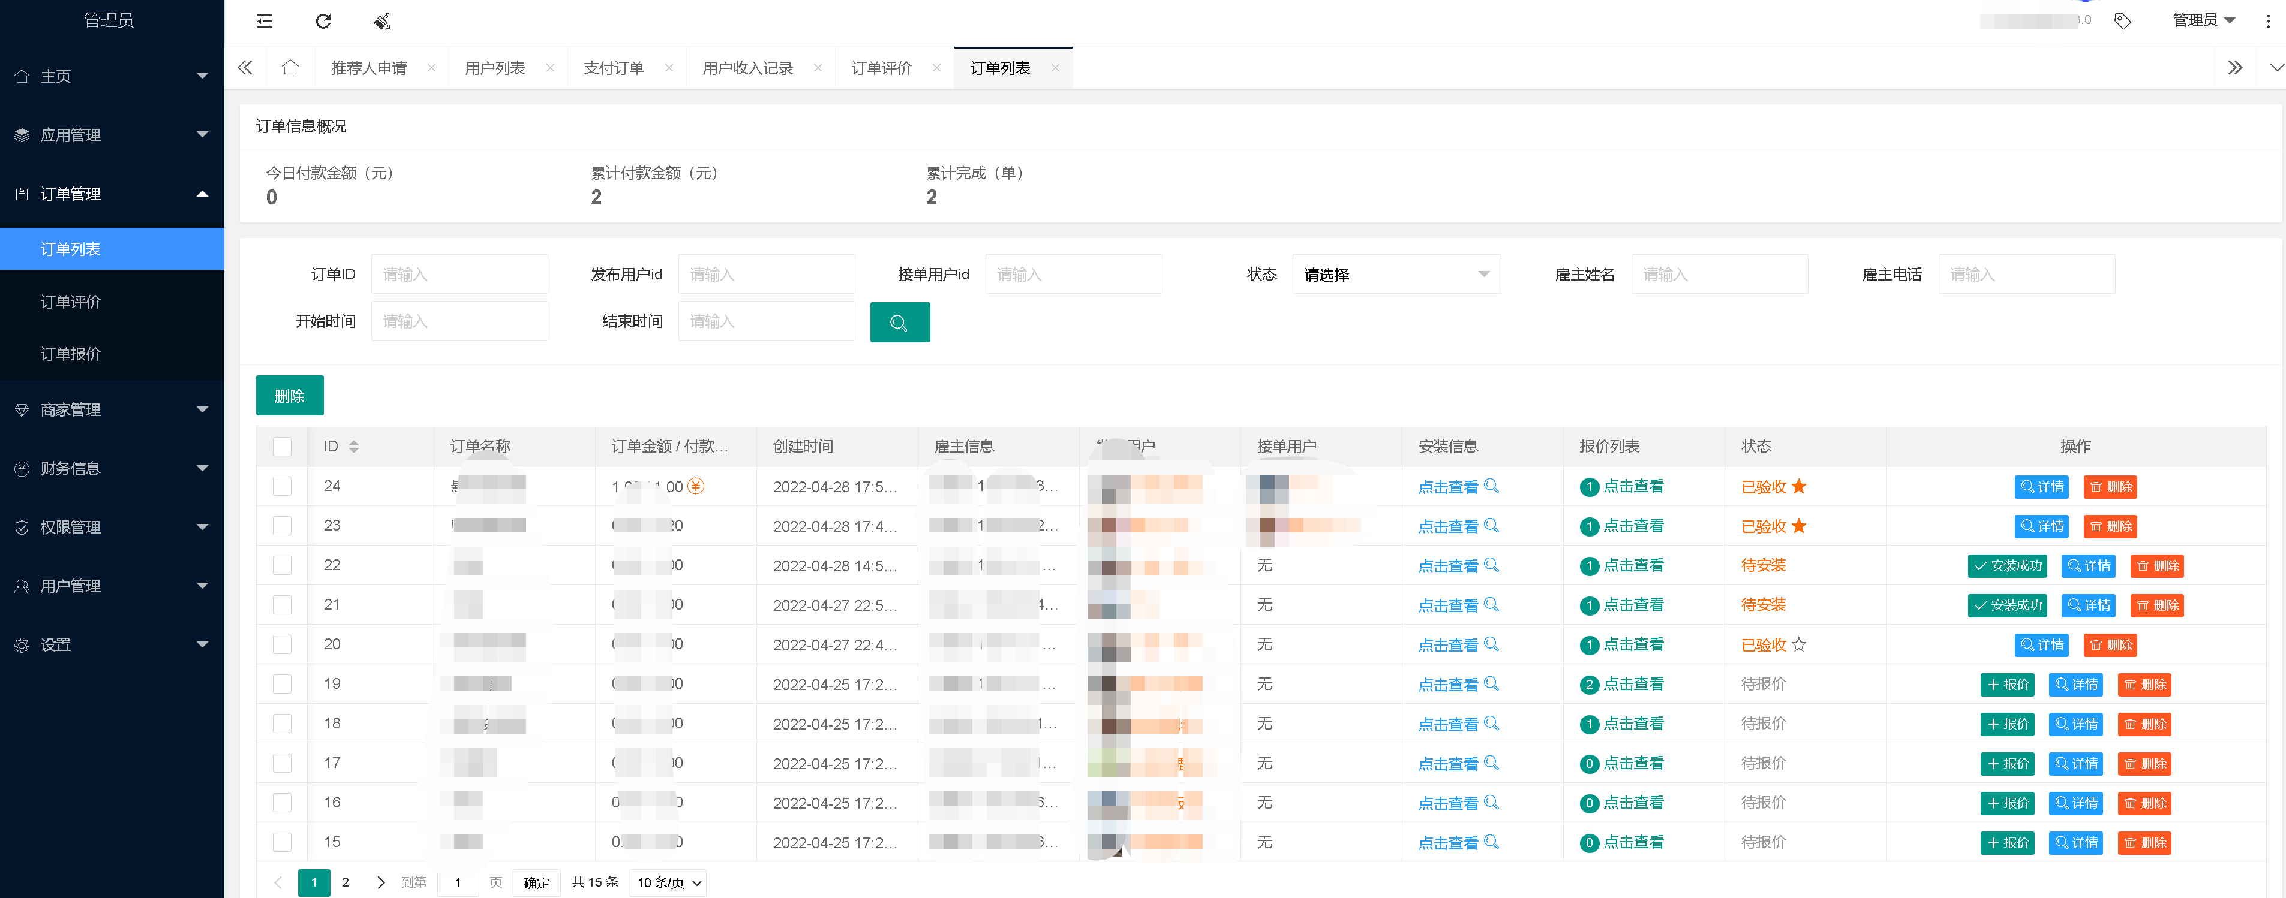Check the checkbox for order 20

click(x=282, y=644)
